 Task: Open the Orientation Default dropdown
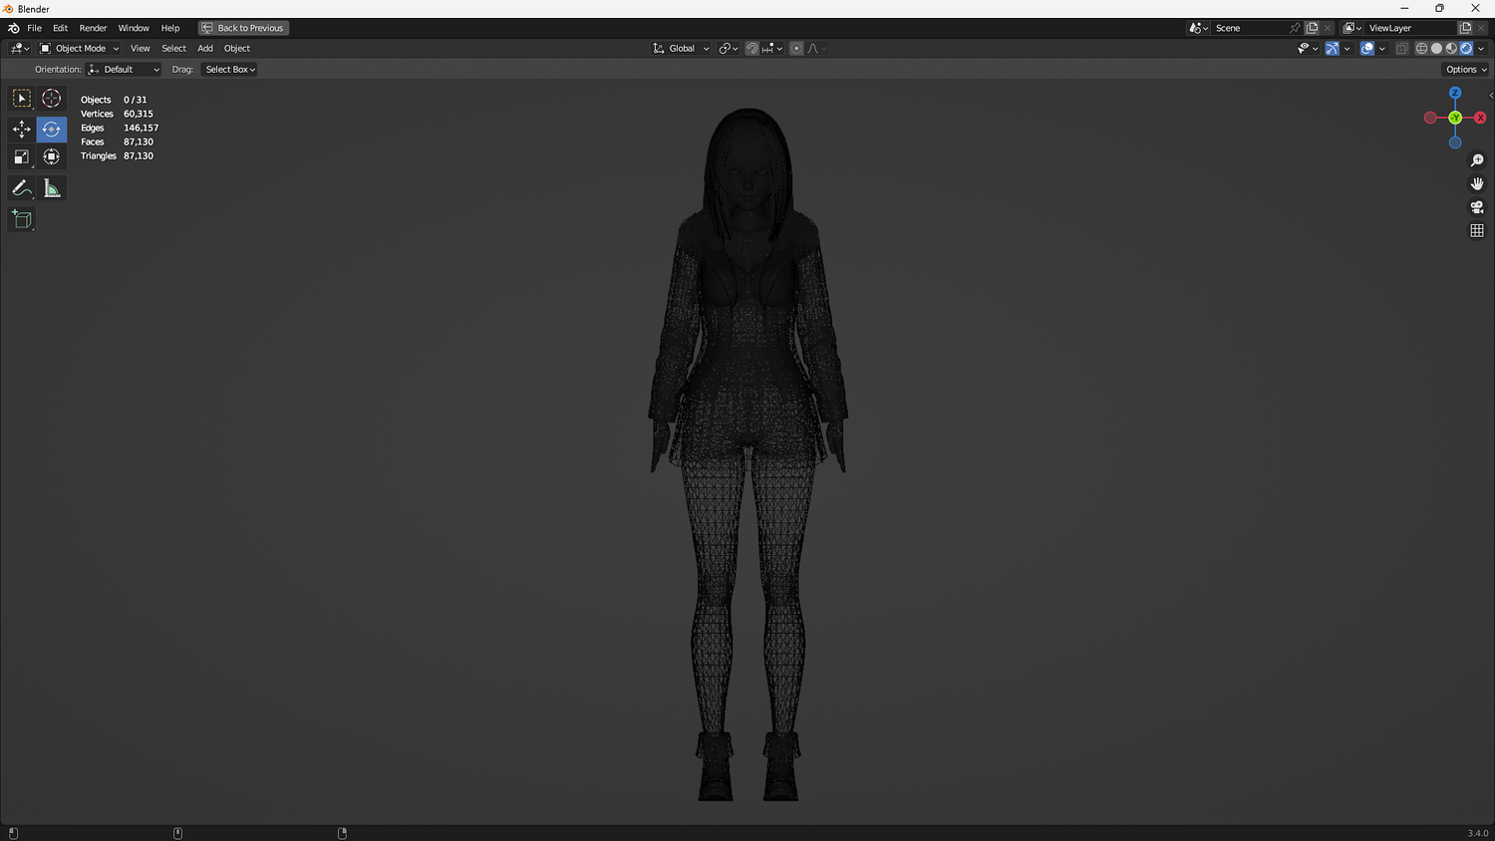[124, 70]
